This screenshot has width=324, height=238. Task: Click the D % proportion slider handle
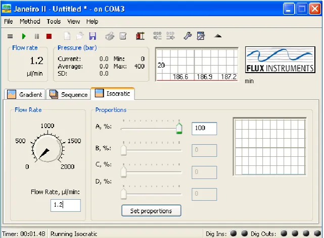[x=123, y=194]
